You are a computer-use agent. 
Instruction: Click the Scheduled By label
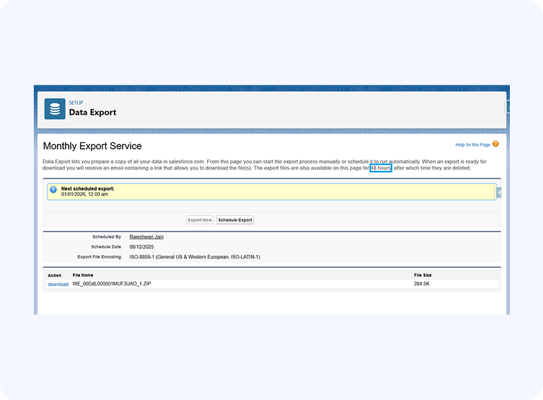pyautogui.click(x=107, y=237)
